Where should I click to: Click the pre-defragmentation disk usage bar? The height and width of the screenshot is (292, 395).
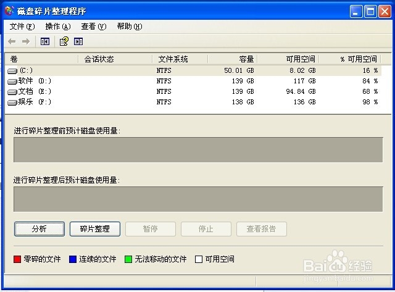coord(198,149)
